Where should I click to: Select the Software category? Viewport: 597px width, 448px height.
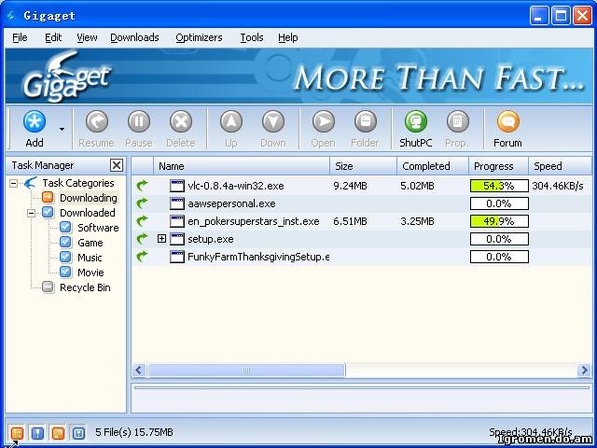pyautogui.click(x=98, y=228)
